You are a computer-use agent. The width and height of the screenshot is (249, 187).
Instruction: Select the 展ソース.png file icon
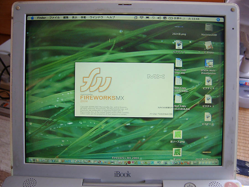[x=178, y=135]
